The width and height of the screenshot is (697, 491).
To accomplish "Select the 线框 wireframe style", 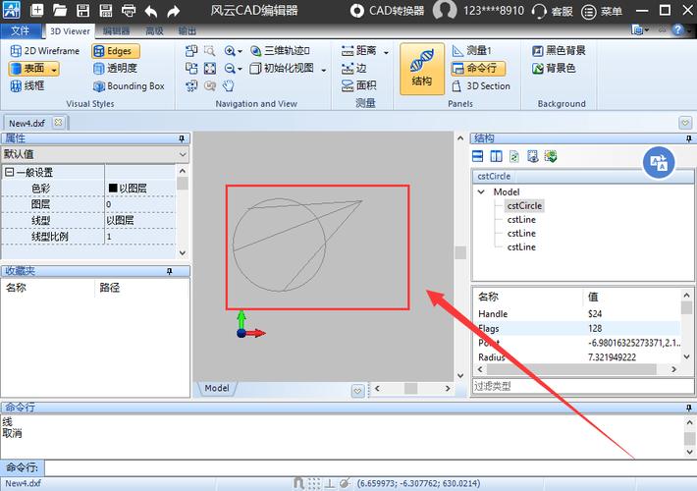I will click(x=27, y=85).
